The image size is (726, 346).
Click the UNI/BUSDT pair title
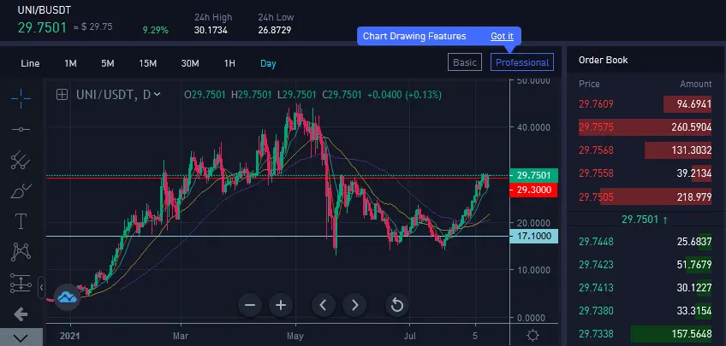click(x=45, y=9)
